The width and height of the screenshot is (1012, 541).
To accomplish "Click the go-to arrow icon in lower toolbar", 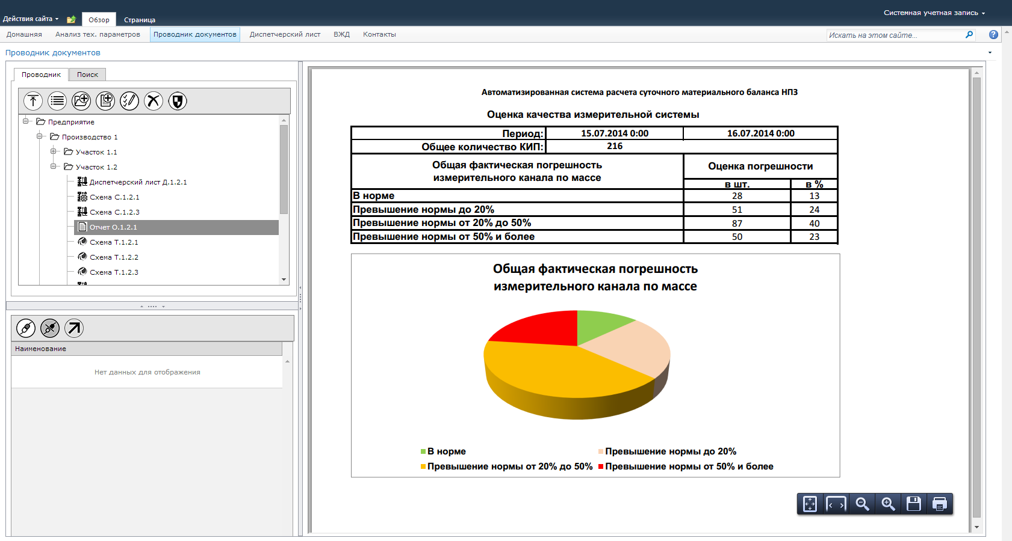I will (x=74, y=328).
